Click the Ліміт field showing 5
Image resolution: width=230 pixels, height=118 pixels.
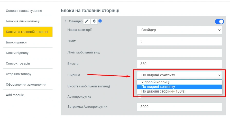pos(179,41)
